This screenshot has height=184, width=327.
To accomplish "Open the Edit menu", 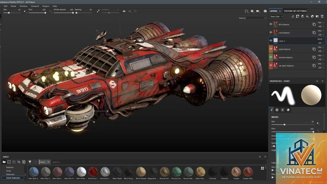I will click(5, 6).
